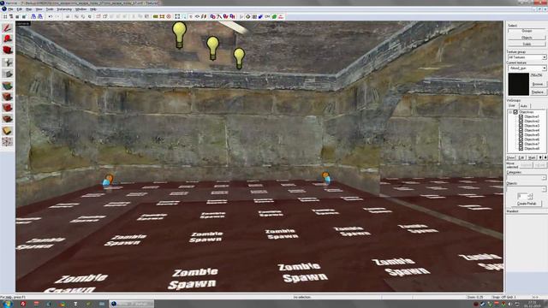Viewport: 548px width, 308px height.
Task: Open the Edit menu
Action: coord(20,9)
